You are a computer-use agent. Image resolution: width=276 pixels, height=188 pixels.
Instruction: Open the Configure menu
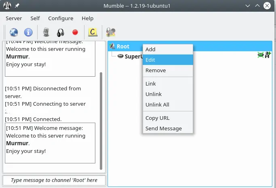click(61, 19)
